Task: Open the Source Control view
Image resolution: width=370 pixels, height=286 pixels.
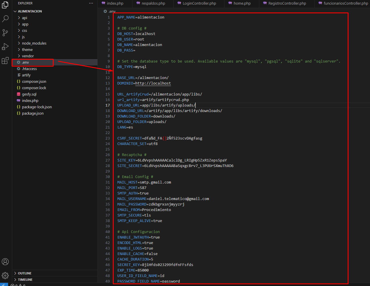Action: pos(5,32)
